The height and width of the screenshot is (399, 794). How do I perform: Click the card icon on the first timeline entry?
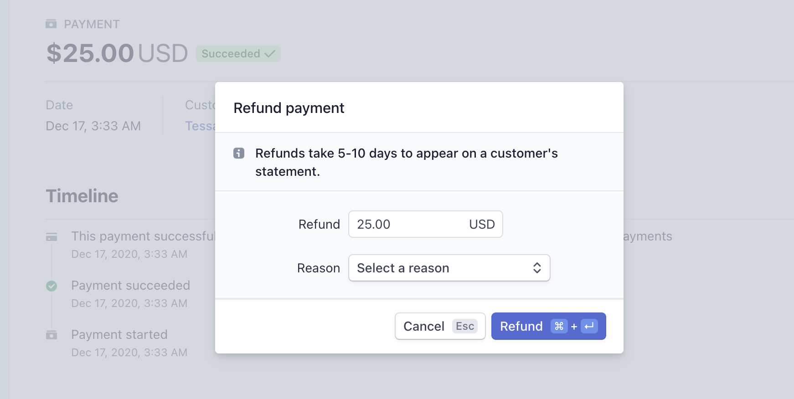[52, 237]
